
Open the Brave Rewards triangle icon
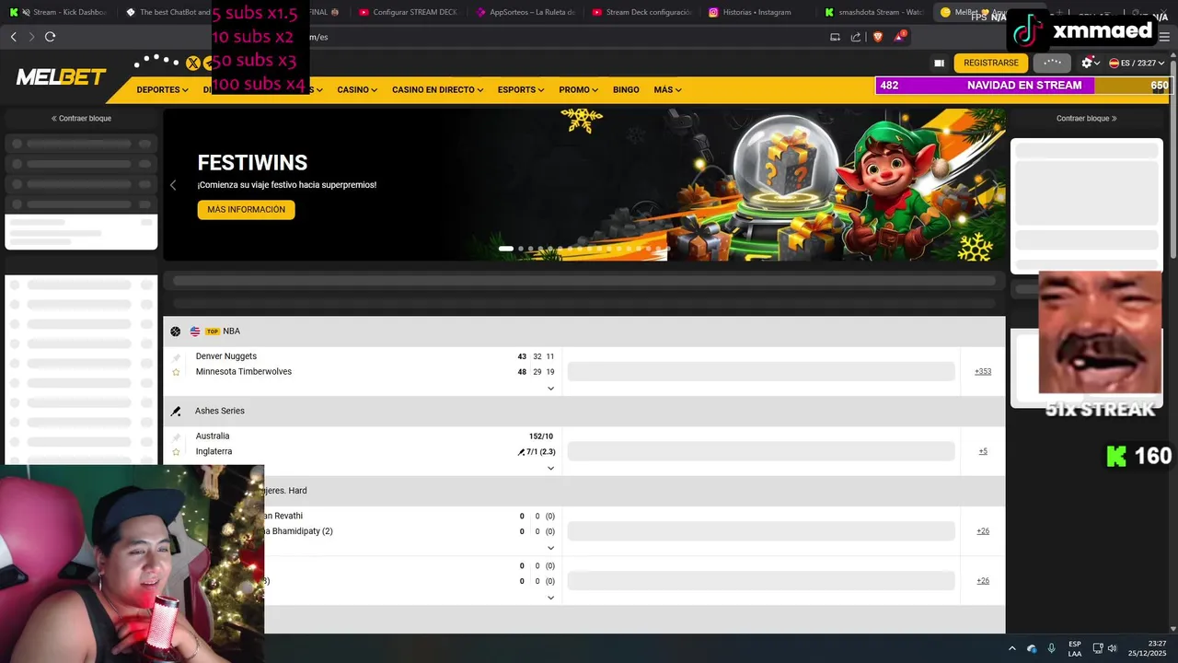pos(899,37)
